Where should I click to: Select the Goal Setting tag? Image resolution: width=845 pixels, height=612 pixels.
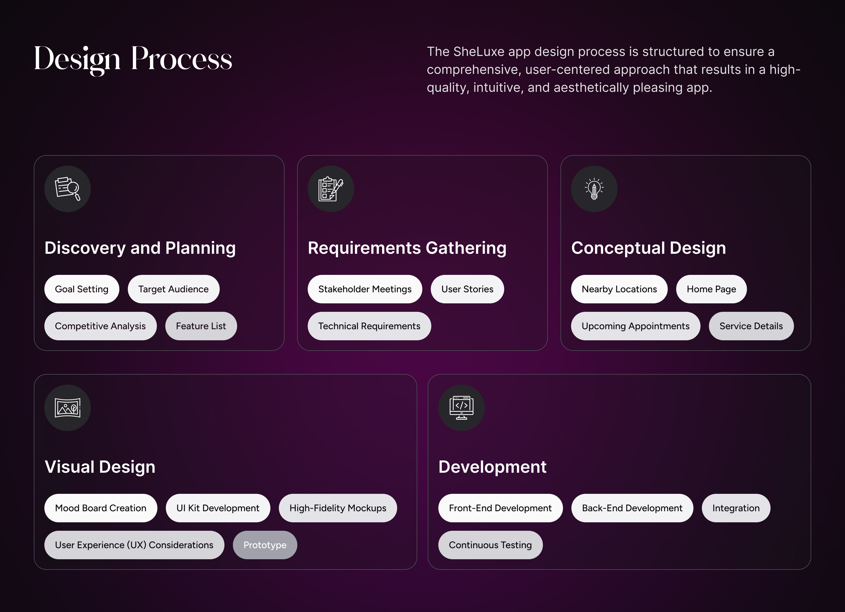click(82, 289)
